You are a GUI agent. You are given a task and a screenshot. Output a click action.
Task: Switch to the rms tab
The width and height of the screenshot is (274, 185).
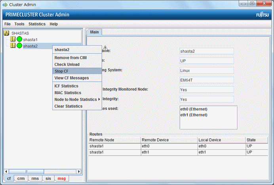tap(35, 179)
